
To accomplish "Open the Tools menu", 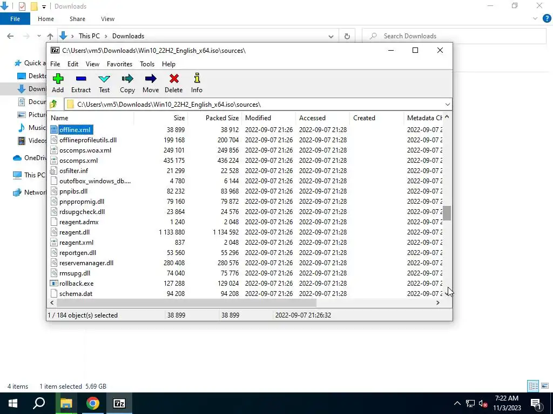I will pyautogui.click(x=147, y=64).
